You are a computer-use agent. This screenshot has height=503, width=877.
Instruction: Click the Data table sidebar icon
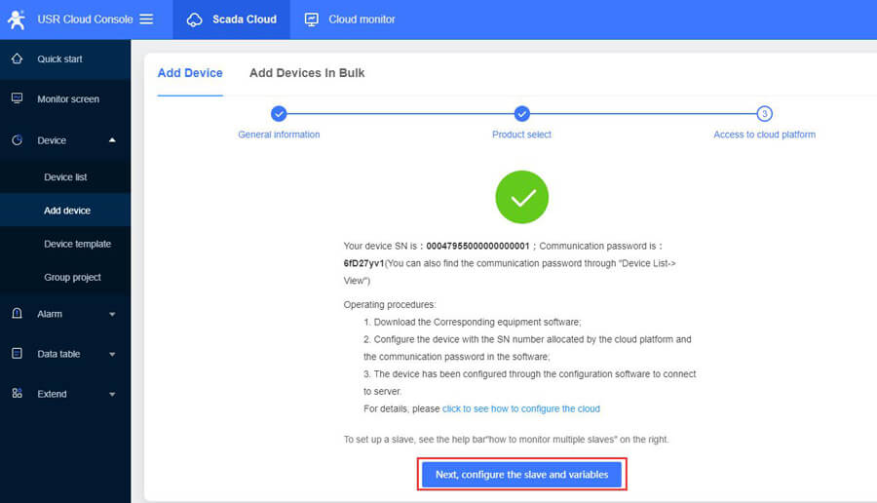coord(17,354)
